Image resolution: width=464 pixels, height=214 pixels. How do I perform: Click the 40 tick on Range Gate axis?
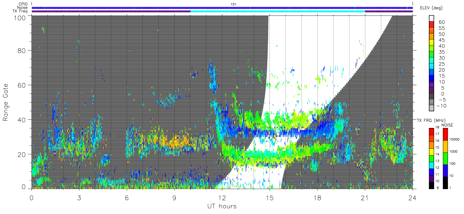[x=22, y=120]
